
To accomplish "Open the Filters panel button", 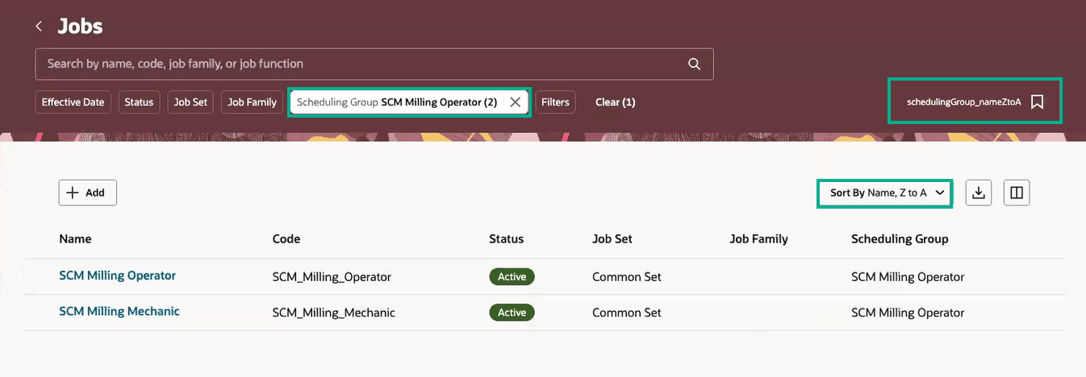I will pos(555,102).
